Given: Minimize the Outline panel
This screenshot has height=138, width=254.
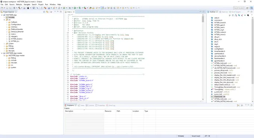Looking at the screenshot, I should click(x=248, y=12).
